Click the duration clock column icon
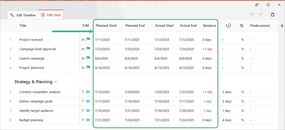 tap(228, 26)
